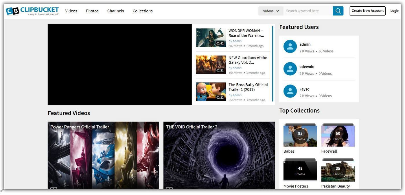Click '63 Videos' text for admin

point(326,51)
